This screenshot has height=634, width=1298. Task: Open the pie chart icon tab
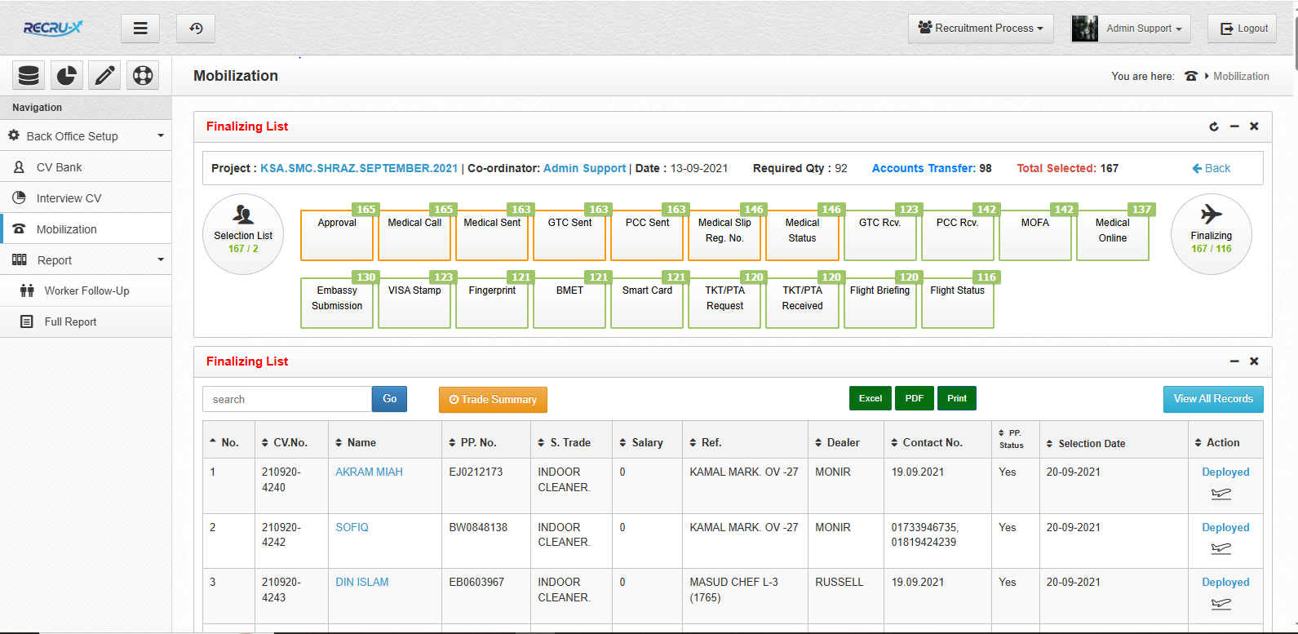point(66,76)
